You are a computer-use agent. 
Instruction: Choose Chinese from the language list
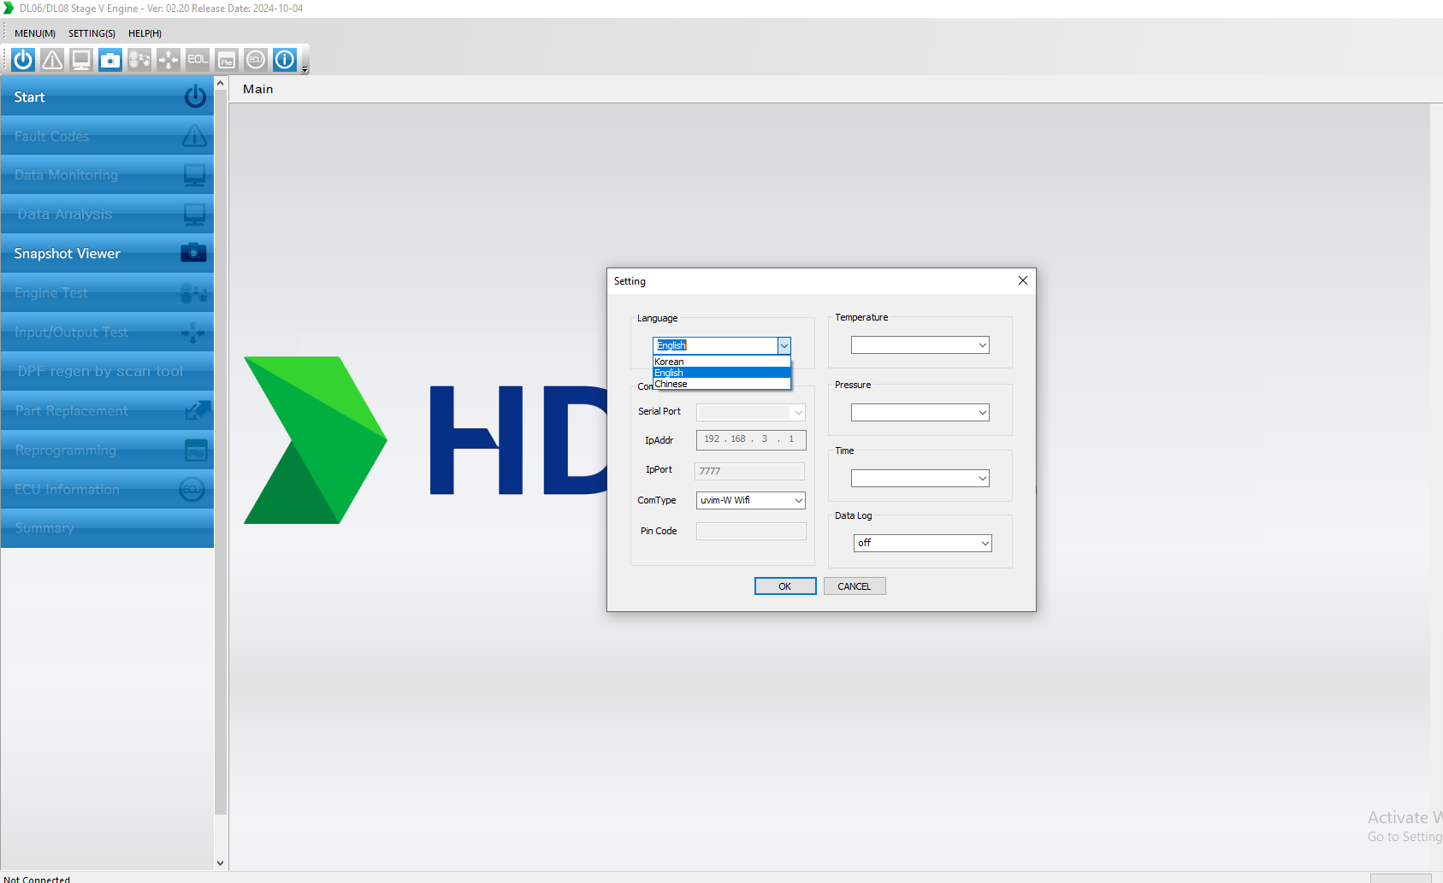[x=721, y=384]
